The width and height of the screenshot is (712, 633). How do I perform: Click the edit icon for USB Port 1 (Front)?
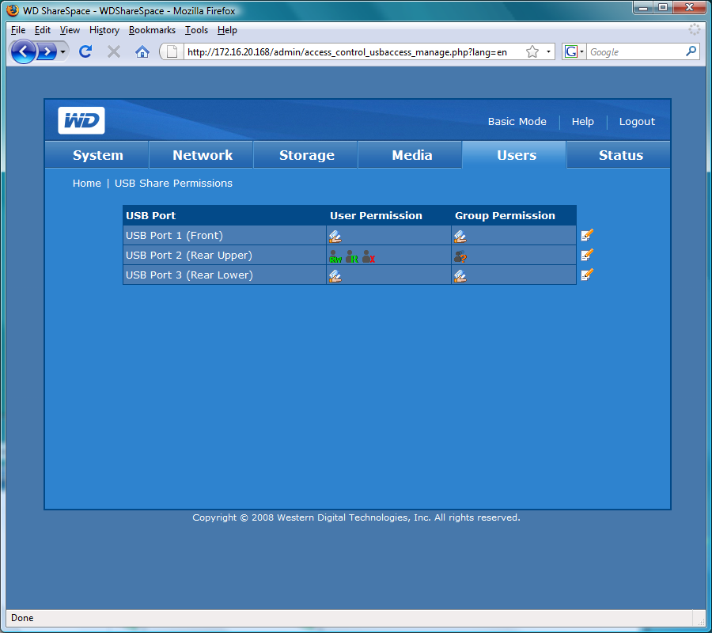coord(587,235)
